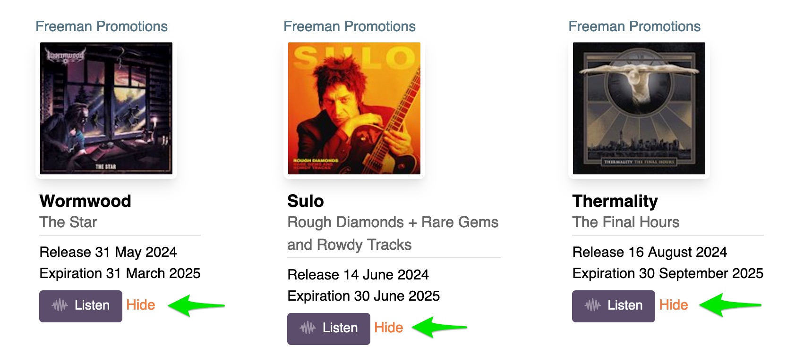Click the waveform icon on Wormwood's Listen button
This screenshot has width=787, height=361.
point(60,306)
